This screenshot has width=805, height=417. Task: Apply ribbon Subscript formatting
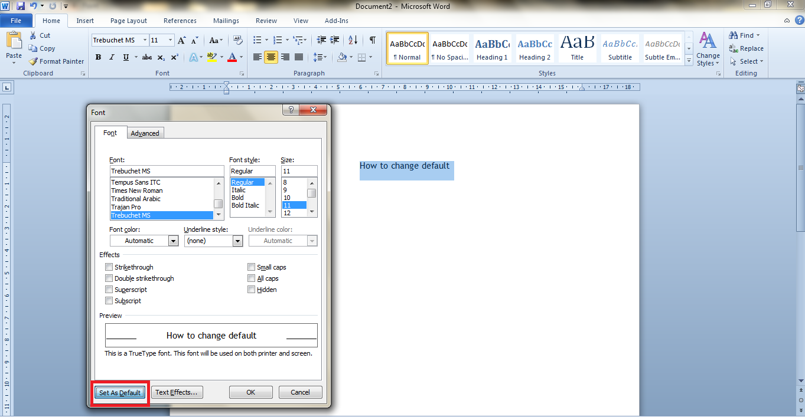point(162,57)
